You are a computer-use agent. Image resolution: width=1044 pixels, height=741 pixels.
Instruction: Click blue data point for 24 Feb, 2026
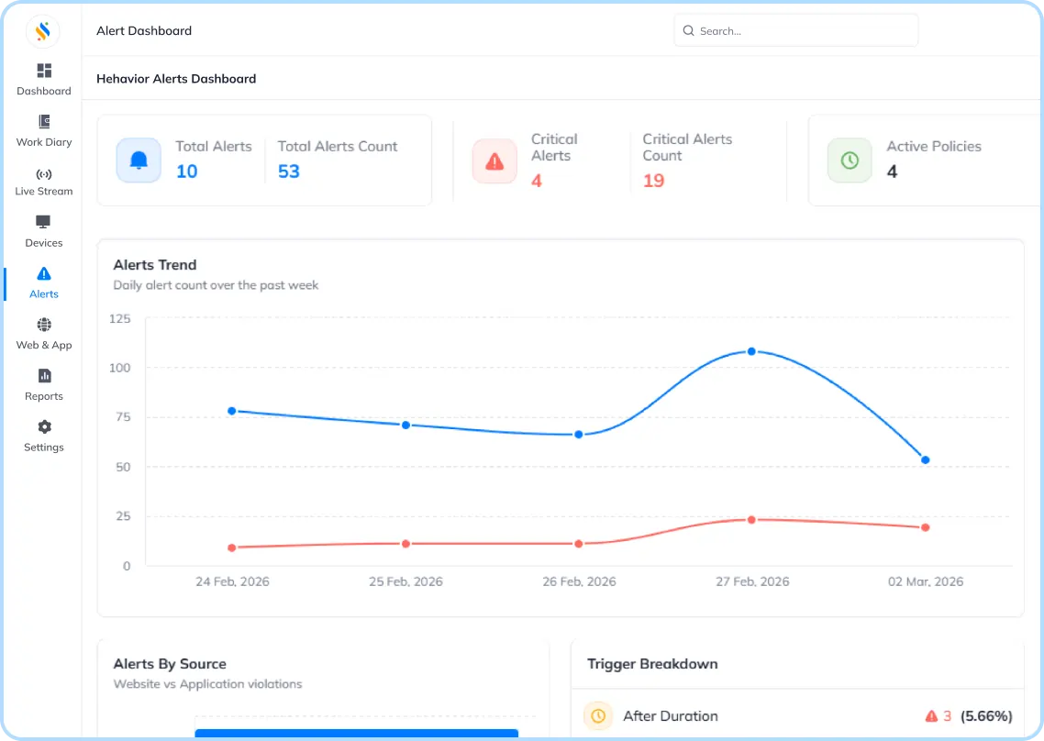pos(232,412)
